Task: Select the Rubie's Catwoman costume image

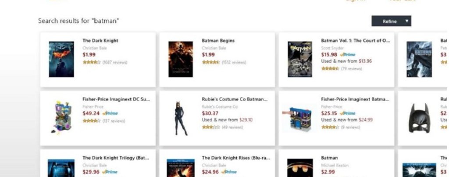Action: [x=181, y=118]
